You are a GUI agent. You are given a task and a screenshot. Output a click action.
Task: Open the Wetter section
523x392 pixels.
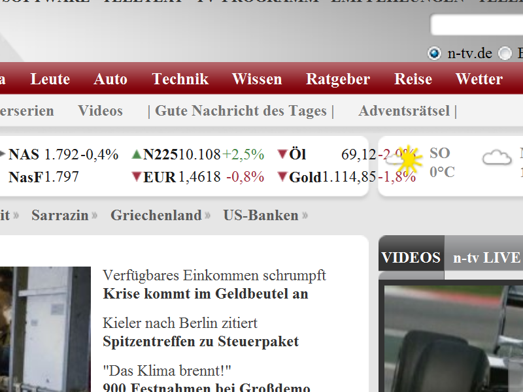tap(479, 79)
